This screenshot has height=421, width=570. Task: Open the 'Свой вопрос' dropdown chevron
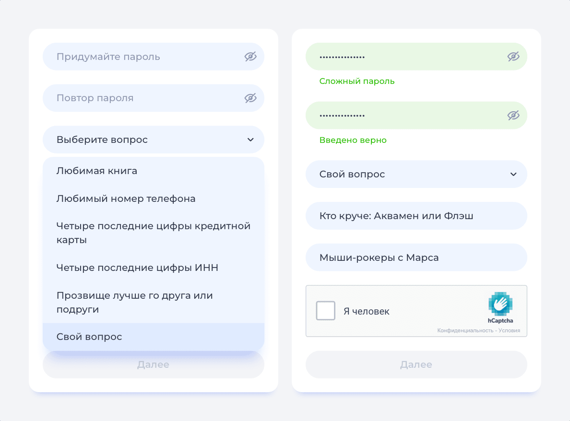pyautogui.click(x=513, y=174)
